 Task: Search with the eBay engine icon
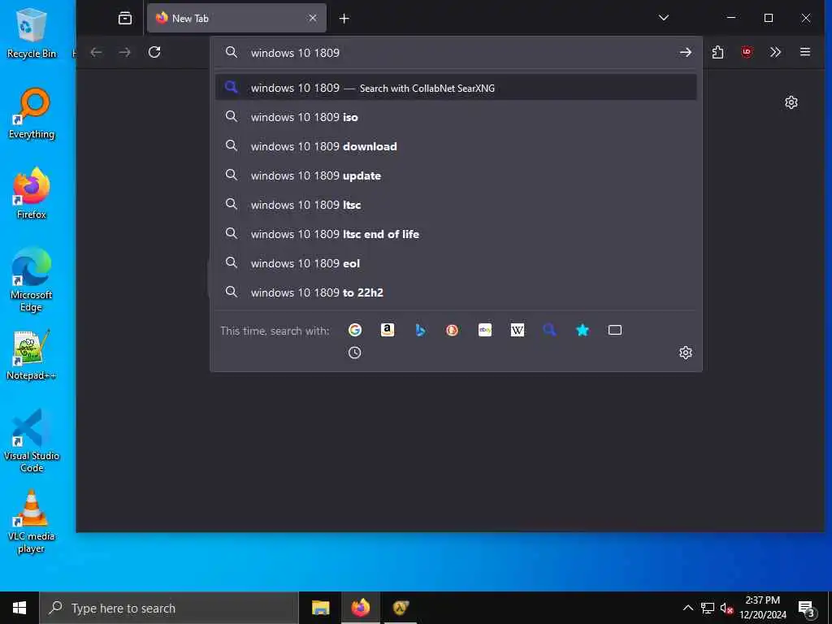(x=485, y=330)
